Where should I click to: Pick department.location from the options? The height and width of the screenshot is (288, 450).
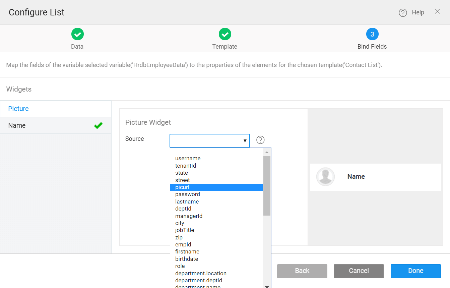(201, 273)
